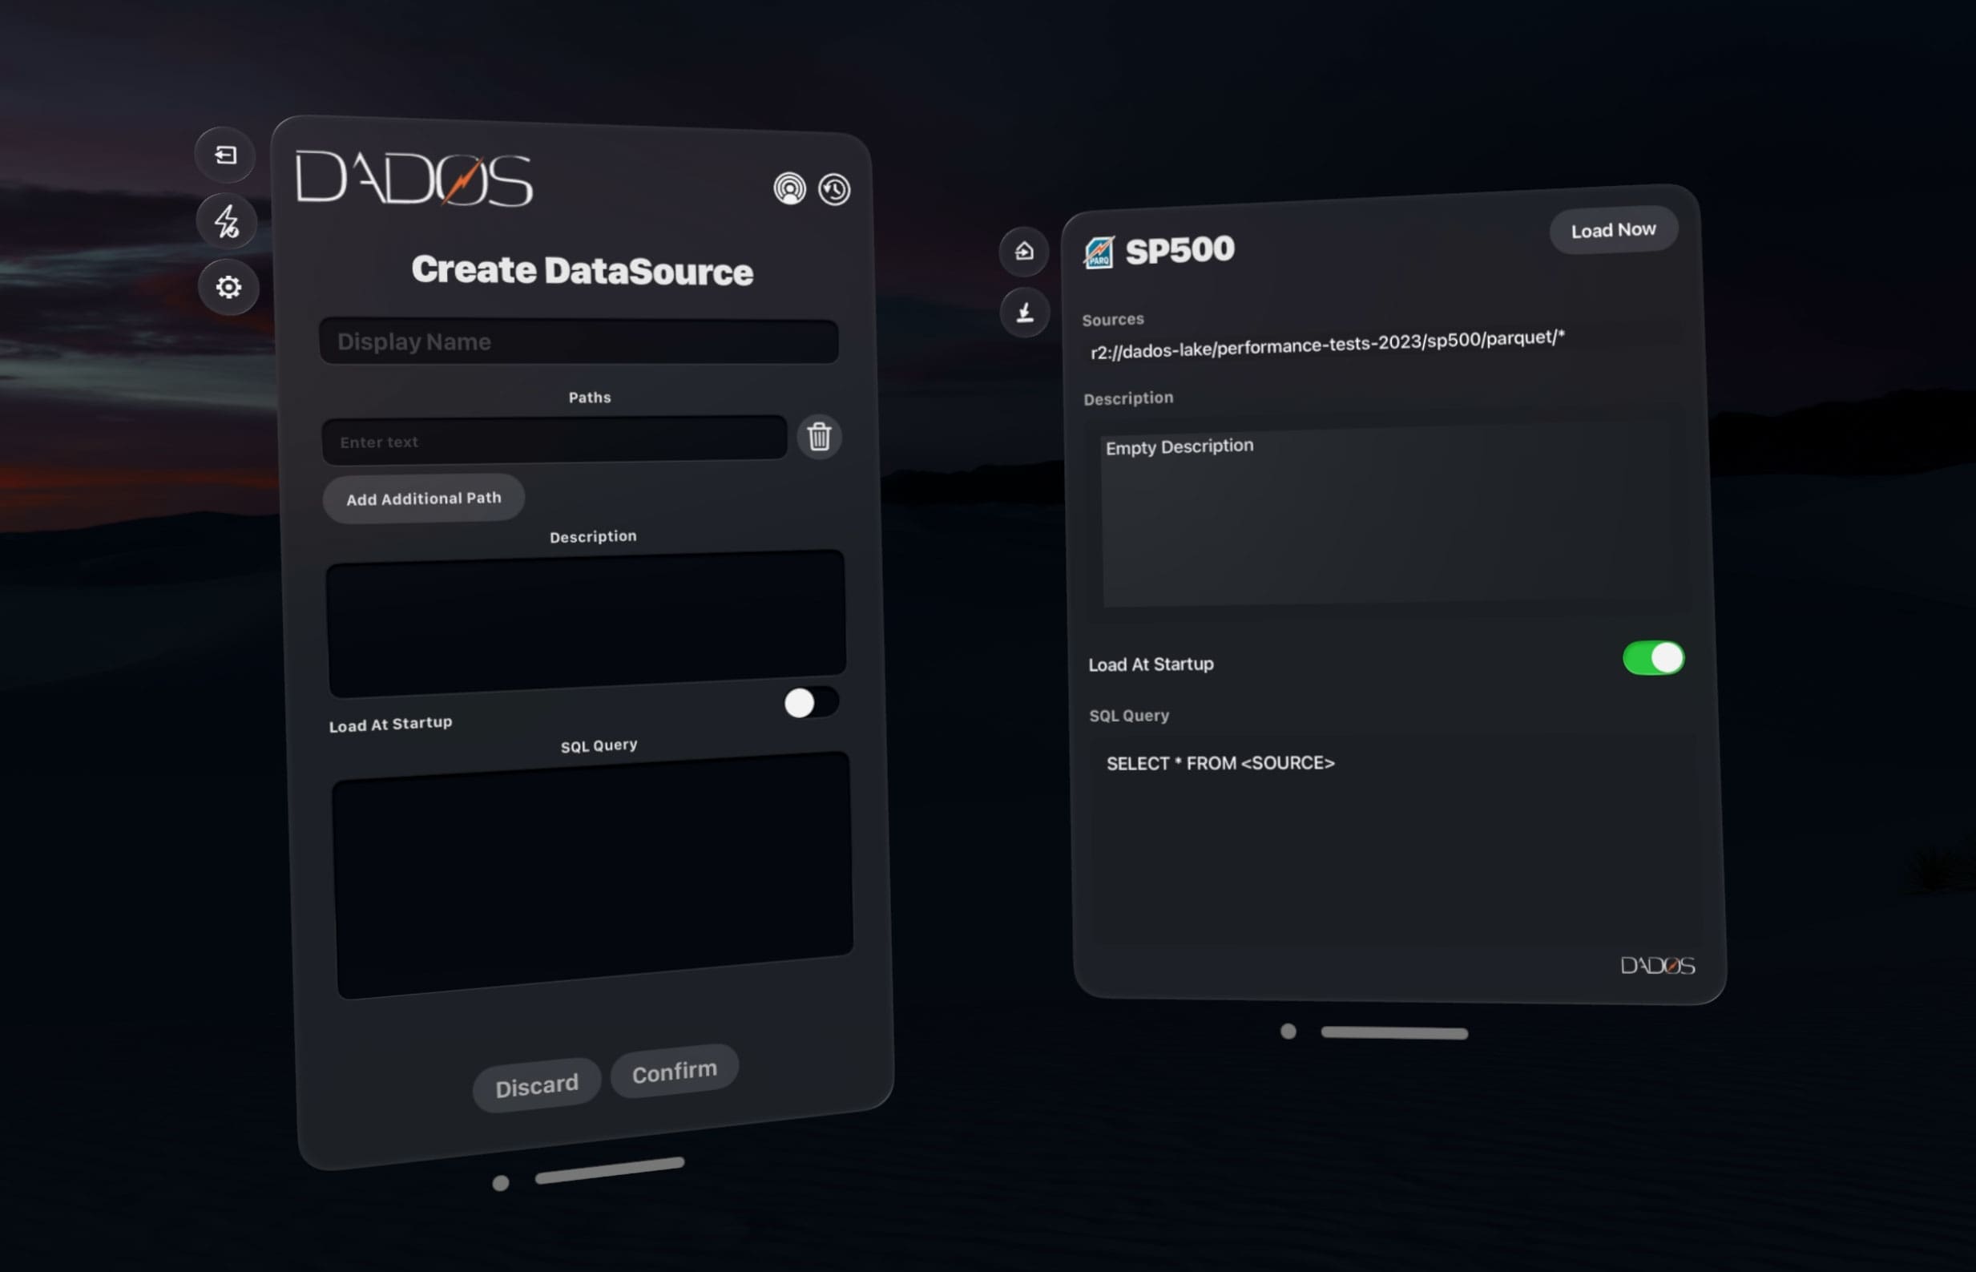This screenshot has width=1976, height=1272.
Task: Disable Load At Startup in SP500 window
Action: tap(1653, 658)
